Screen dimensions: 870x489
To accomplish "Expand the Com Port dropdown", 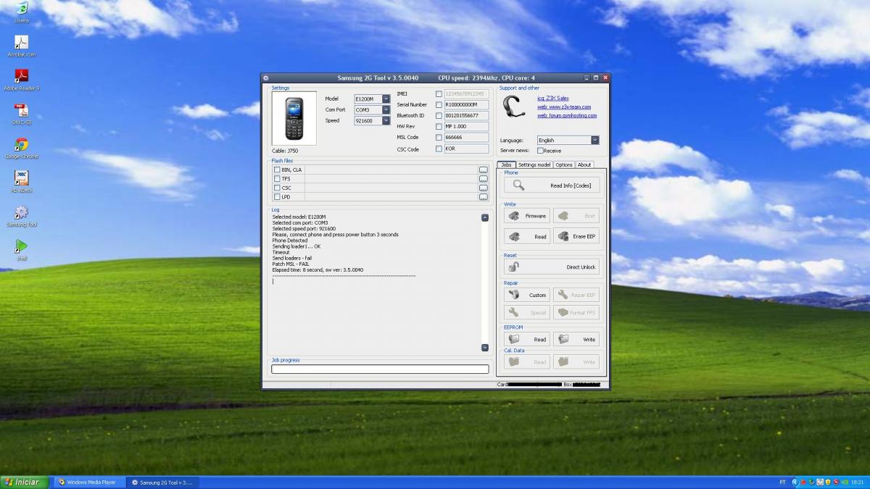I will tap(386, 109).
